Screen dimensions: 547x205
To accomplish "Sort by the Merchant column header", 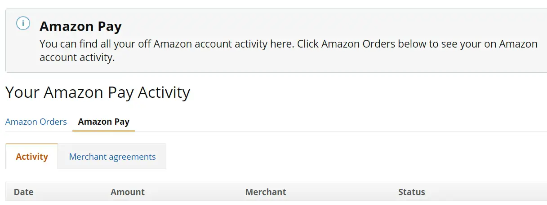I will coord(266,192).
